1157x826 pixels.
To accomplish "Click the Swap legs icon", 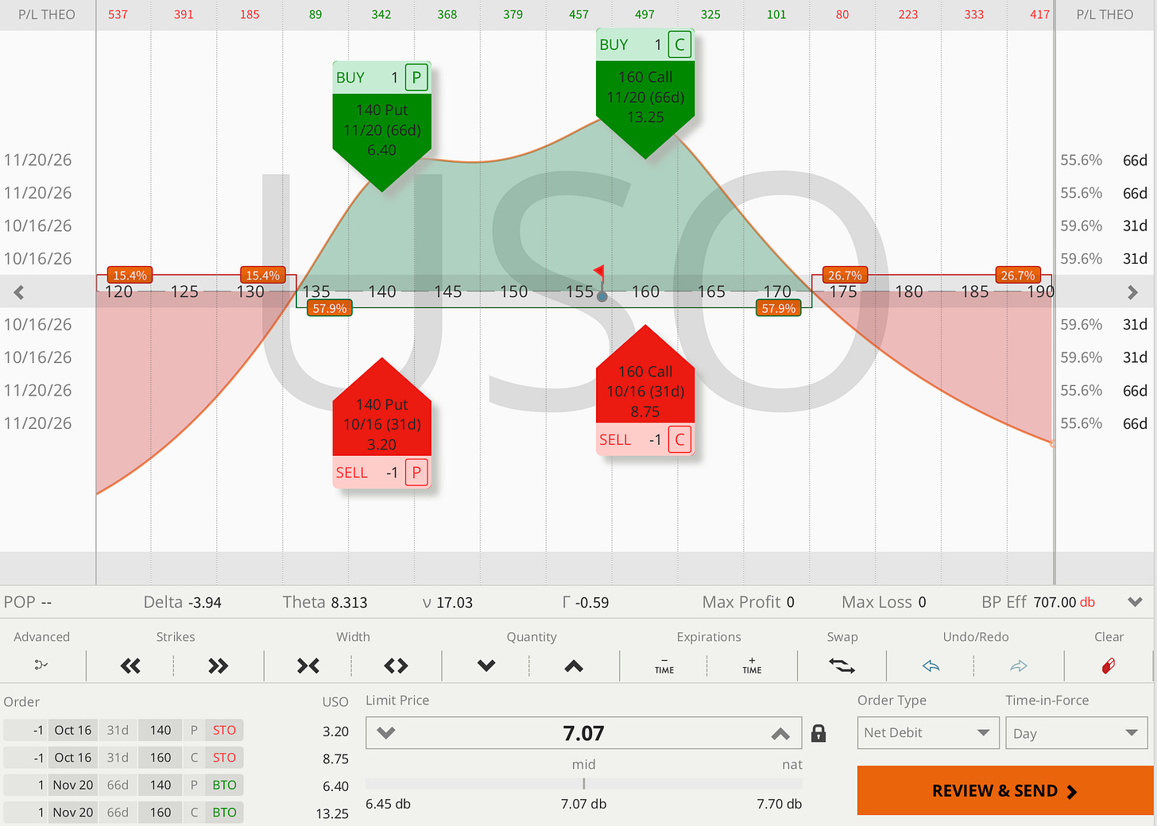I will tap(842, 666).
